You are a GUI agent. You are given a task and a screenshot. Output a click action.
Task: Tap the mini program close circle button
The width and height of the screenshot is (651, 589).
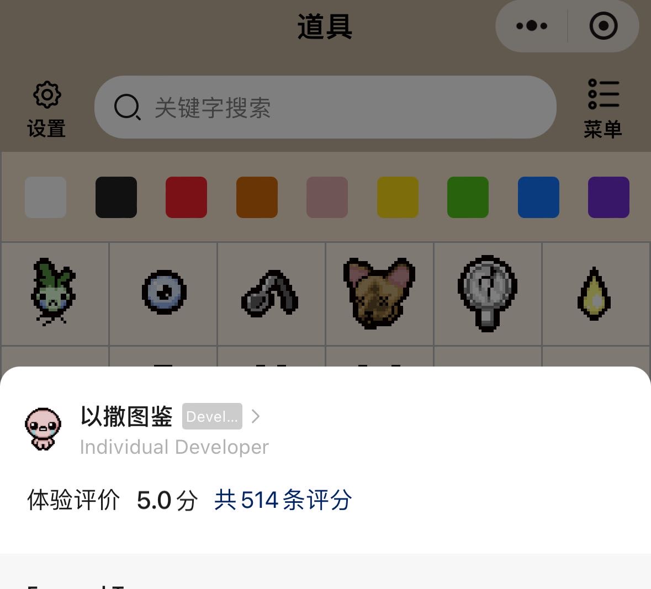pos(604,26)
